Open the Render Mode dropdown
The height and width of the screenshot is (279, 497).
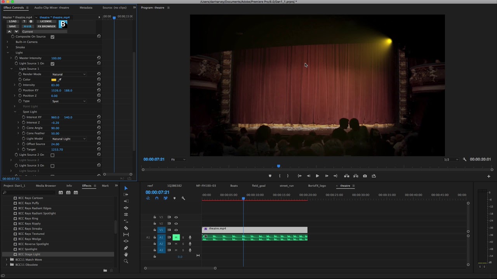pyautogui.click(x=69, y=74)
